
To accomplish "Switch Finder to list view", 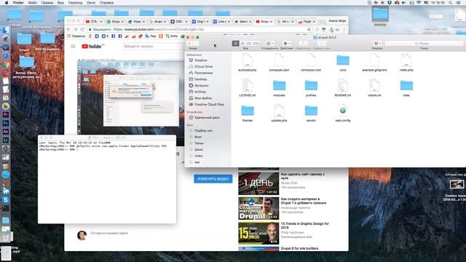I will [242, 44].
